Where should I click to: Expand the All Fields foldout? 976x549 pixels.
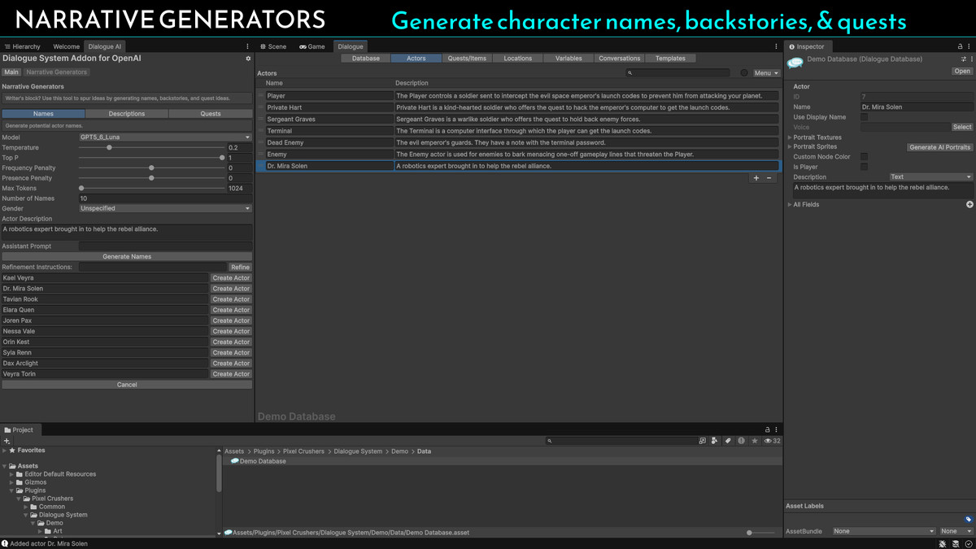[790, 204]
